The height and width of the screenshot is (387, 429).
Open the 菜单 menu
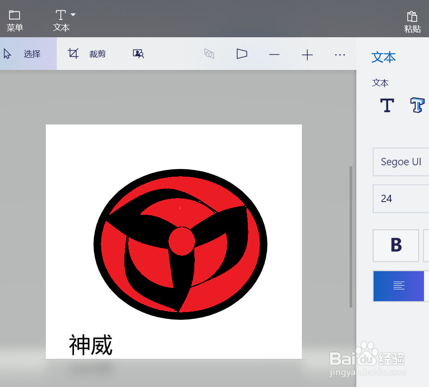[14, 19]
